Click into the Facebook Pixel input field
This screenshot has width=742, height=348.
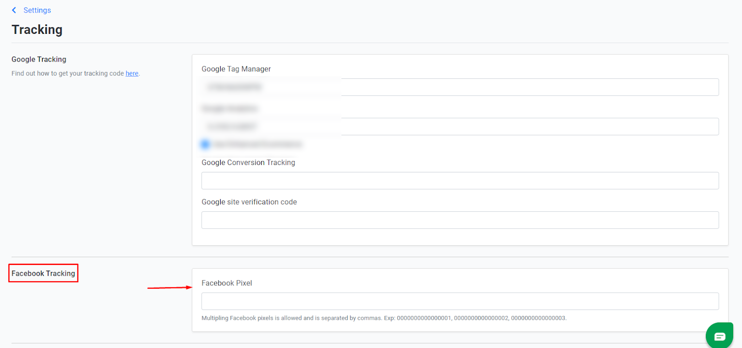tap(460, 301)
